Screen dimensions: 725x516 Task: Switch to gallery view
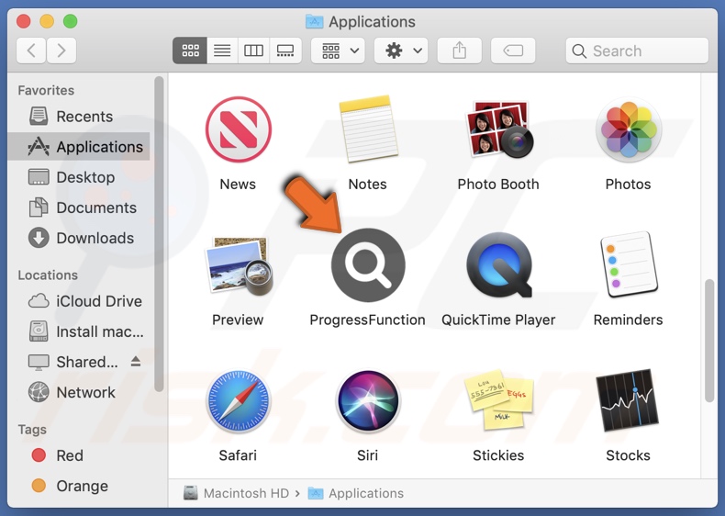click(285, 50)
